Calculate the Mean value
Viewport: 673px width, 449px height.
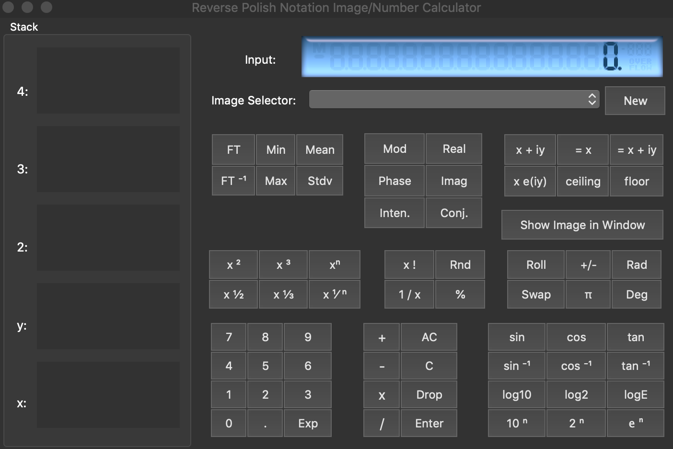[x=320, y=150]
